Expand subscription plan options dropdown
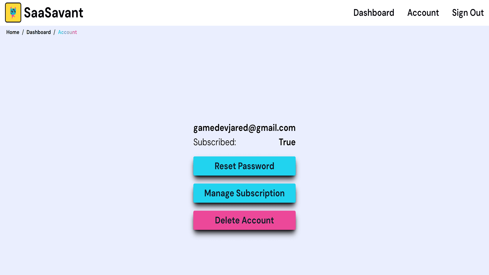 tap(244, 193)
